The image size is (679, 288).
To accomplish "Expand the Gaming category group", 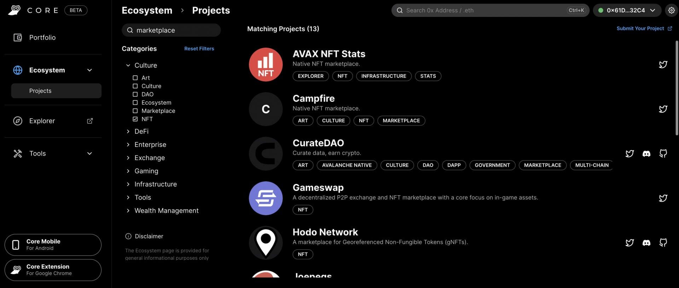I will (128, 171).
